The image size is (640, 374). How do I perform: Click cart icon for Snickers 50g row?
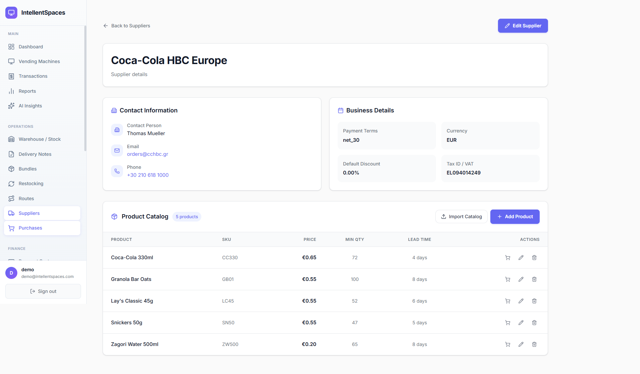click(508, 323)
